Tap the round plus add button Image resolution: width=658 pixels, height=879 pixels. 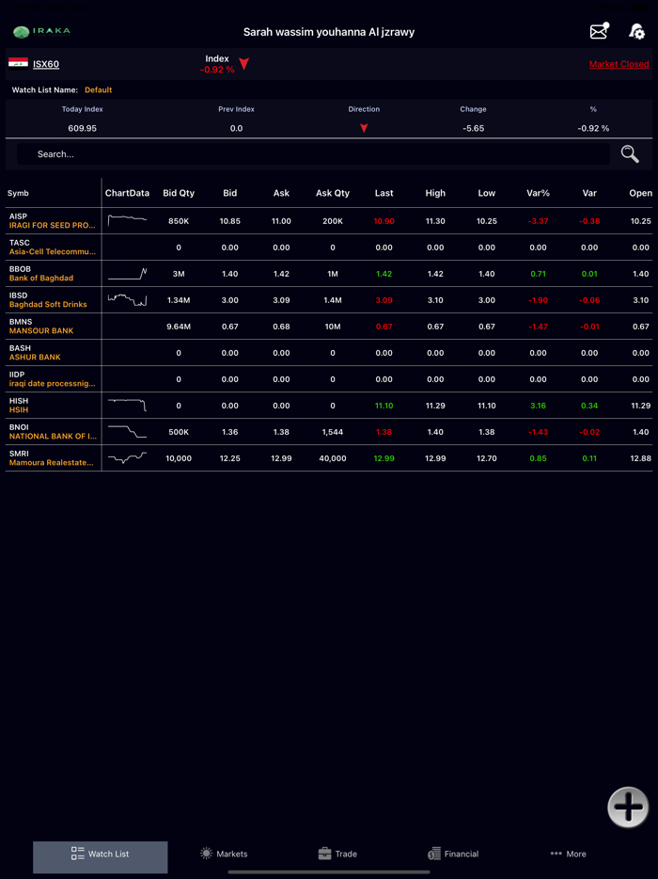(628, 807)
